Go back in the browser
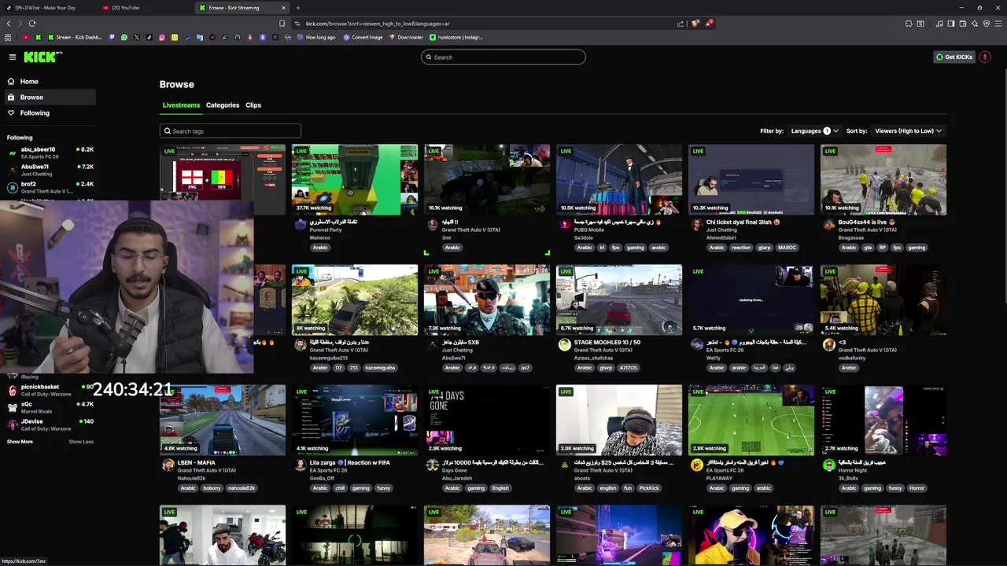Viewport: 1007px width, 566px height. [9, 24]
